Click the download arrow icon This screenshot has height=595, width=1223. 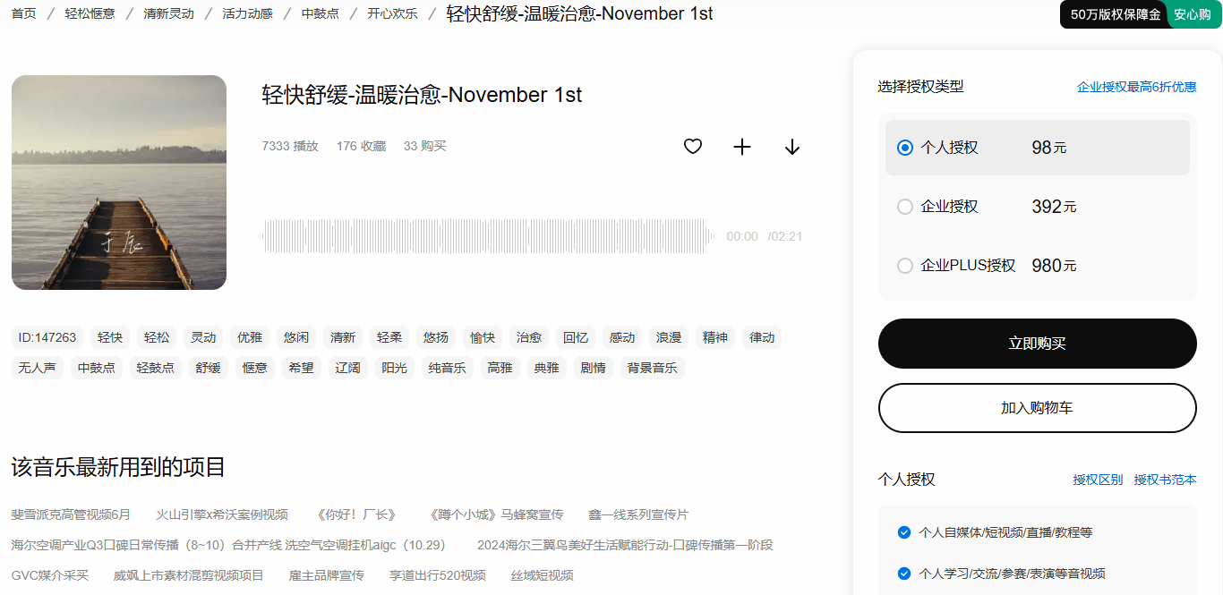click(791, 147)
